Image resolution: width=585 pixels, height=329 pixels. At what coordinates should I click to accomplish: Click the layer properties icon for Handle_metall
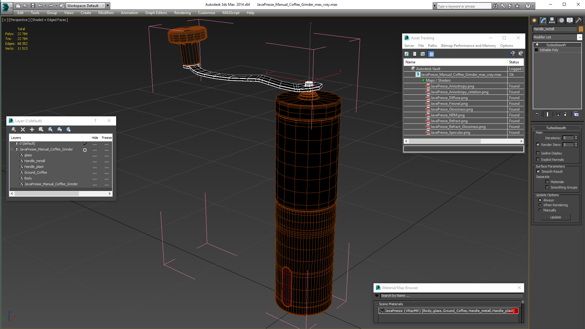pos(22,161)
